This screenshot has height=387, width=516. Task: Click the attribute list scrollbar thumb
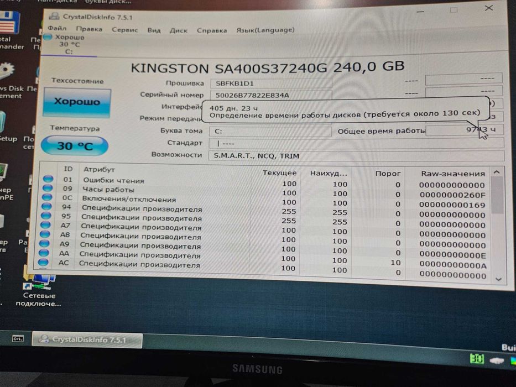(497, 196)
